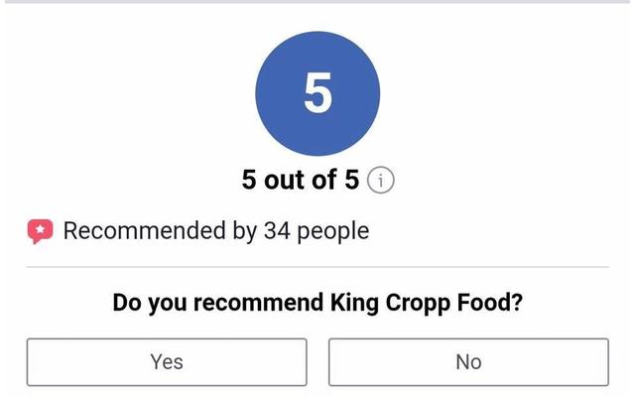
Task: Click the 5 out of 5 rating text
Action: click(300, 180)
